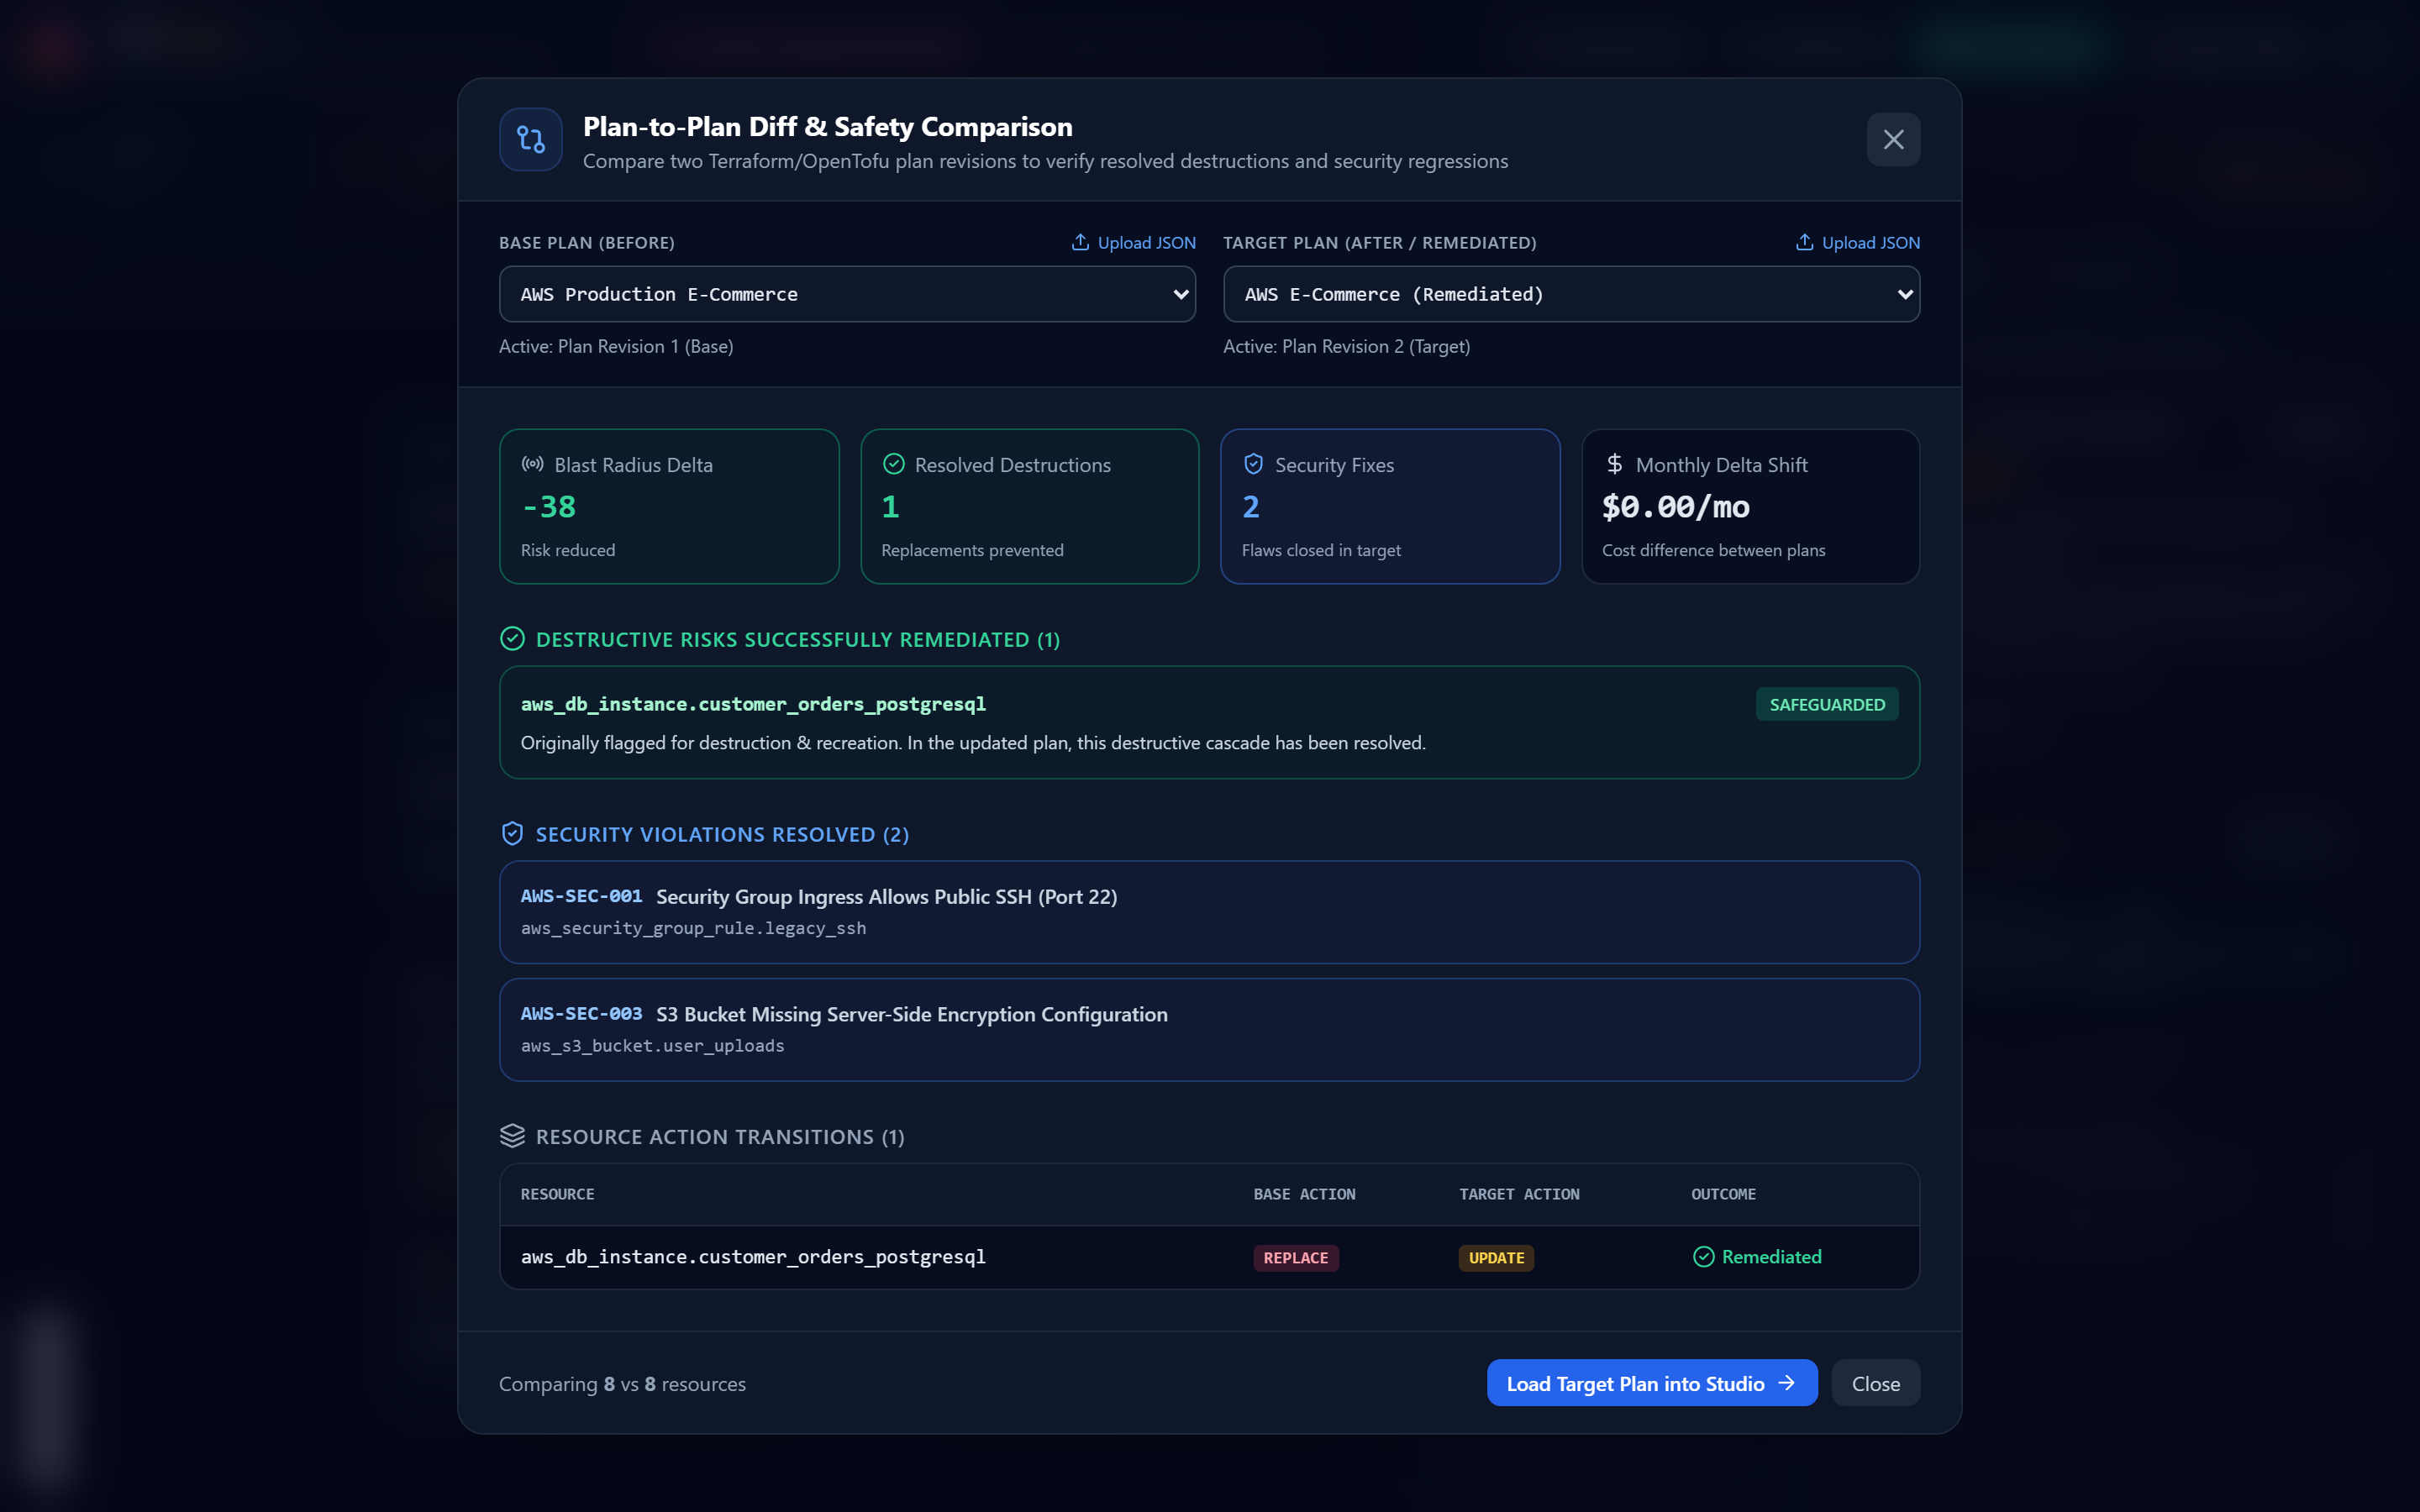Open the AWS-SEC-003 S3 encryption violation
Viewport: 2420px width, 1512px height.
[1209, 1029]
